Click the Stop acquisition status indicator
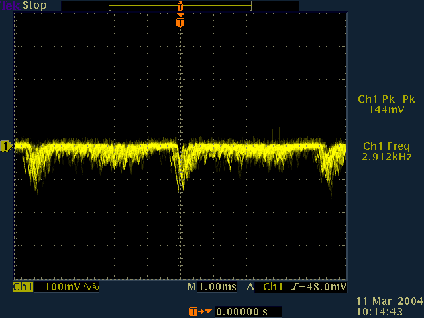 33,5
